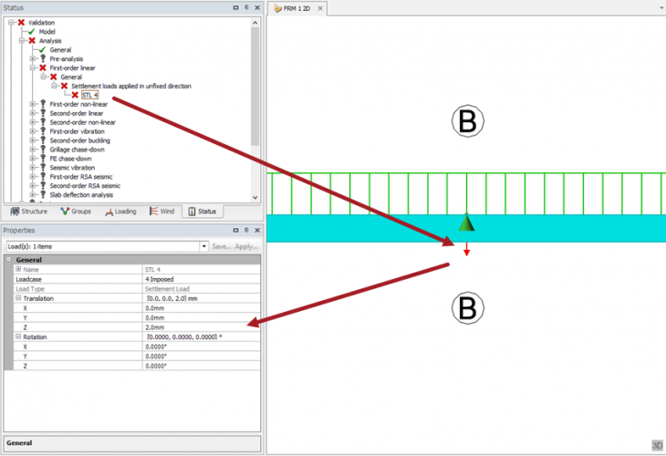Click the red X beside Settlement loads message
Viewport: 666px width, 456px height.
pos(65,86)
